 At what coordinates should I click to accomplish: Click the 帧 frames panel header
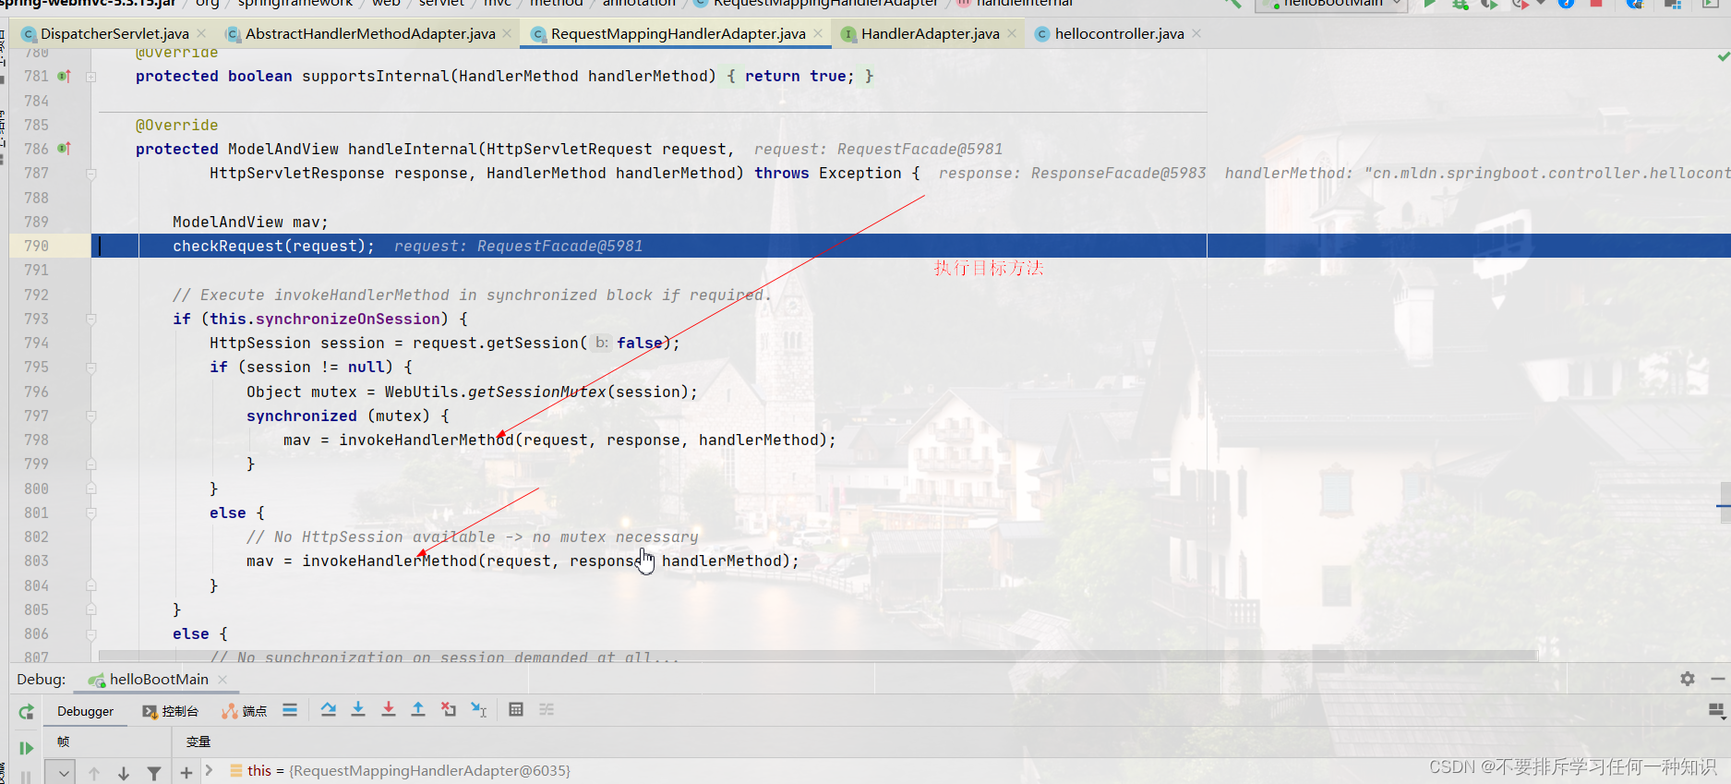tap(63, 742)
